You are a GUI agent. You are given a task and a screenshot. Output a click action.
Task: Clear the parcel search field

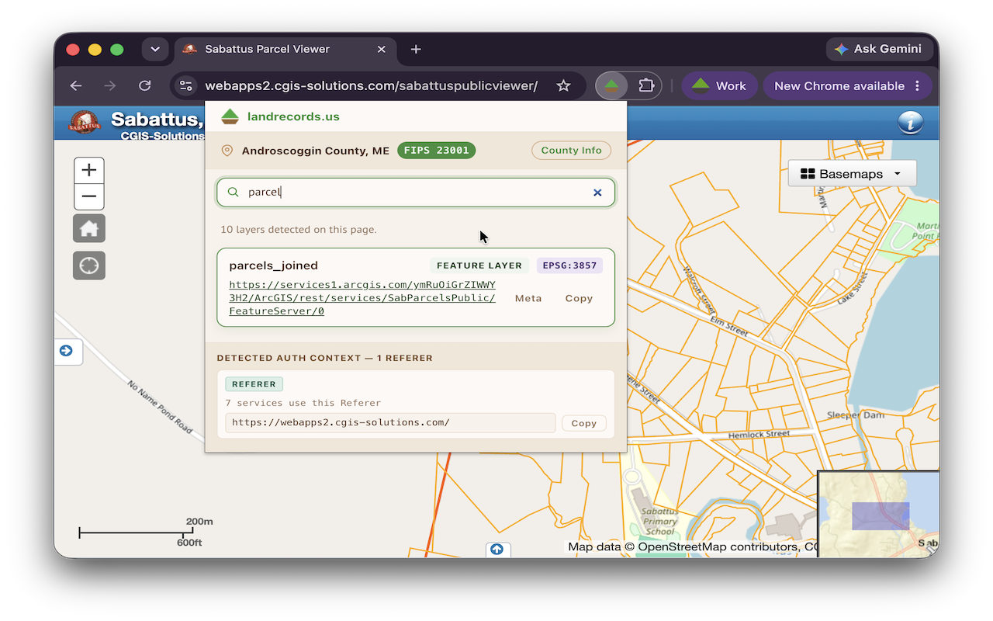click(597, 193)
